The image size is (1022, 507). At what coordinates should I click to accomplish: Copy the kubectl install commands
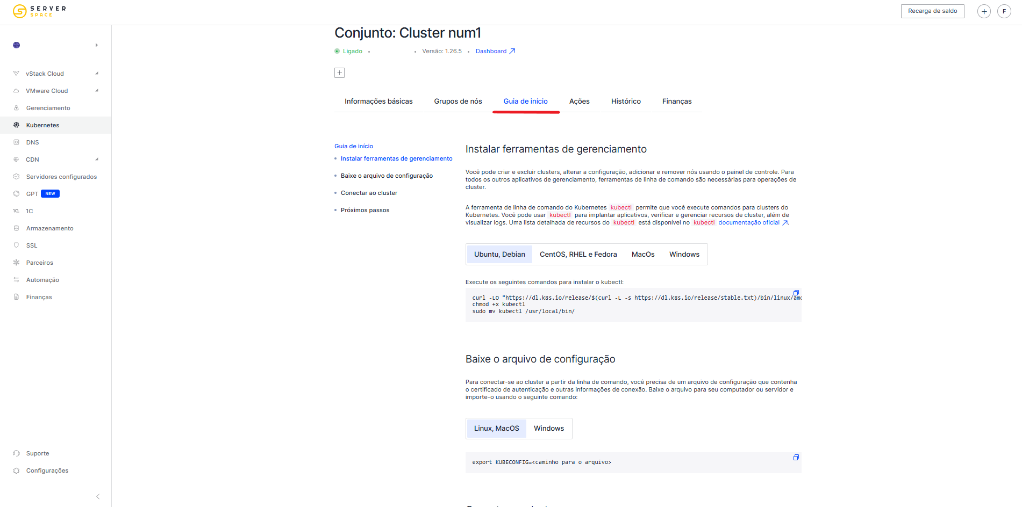point(796,293)
